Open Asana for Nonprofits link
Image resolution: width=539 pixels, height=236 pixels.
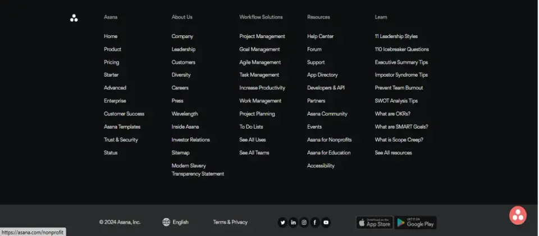(x=330, y=140)
